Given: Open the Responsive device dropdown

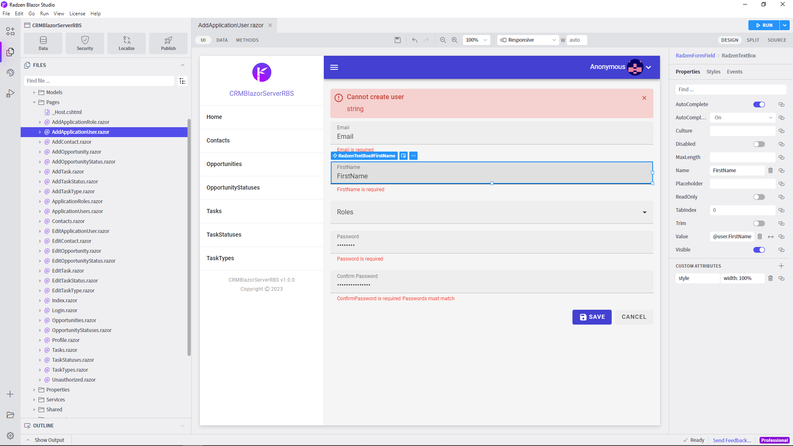Looking at the screenshot, I should click(x=528, y=40).
